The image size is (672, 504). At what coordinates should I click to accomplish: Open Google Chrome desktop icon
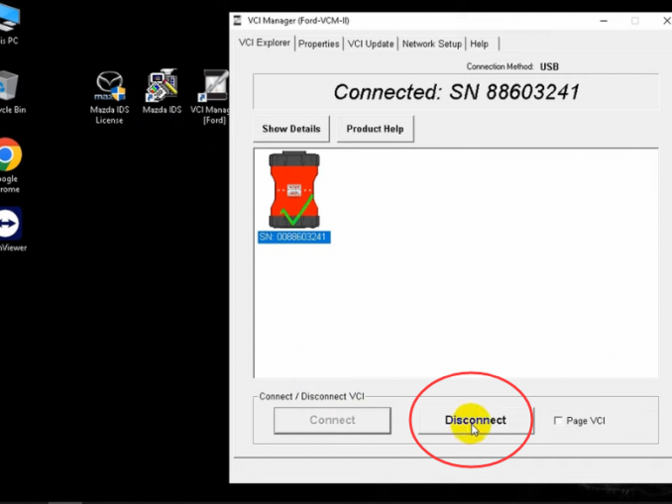(10, 165)
